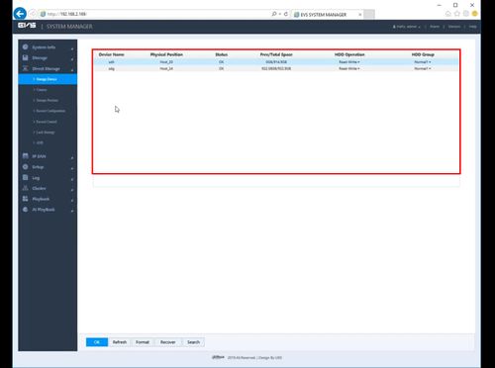
Task: Click the Format button
Action: click(143, 342)
